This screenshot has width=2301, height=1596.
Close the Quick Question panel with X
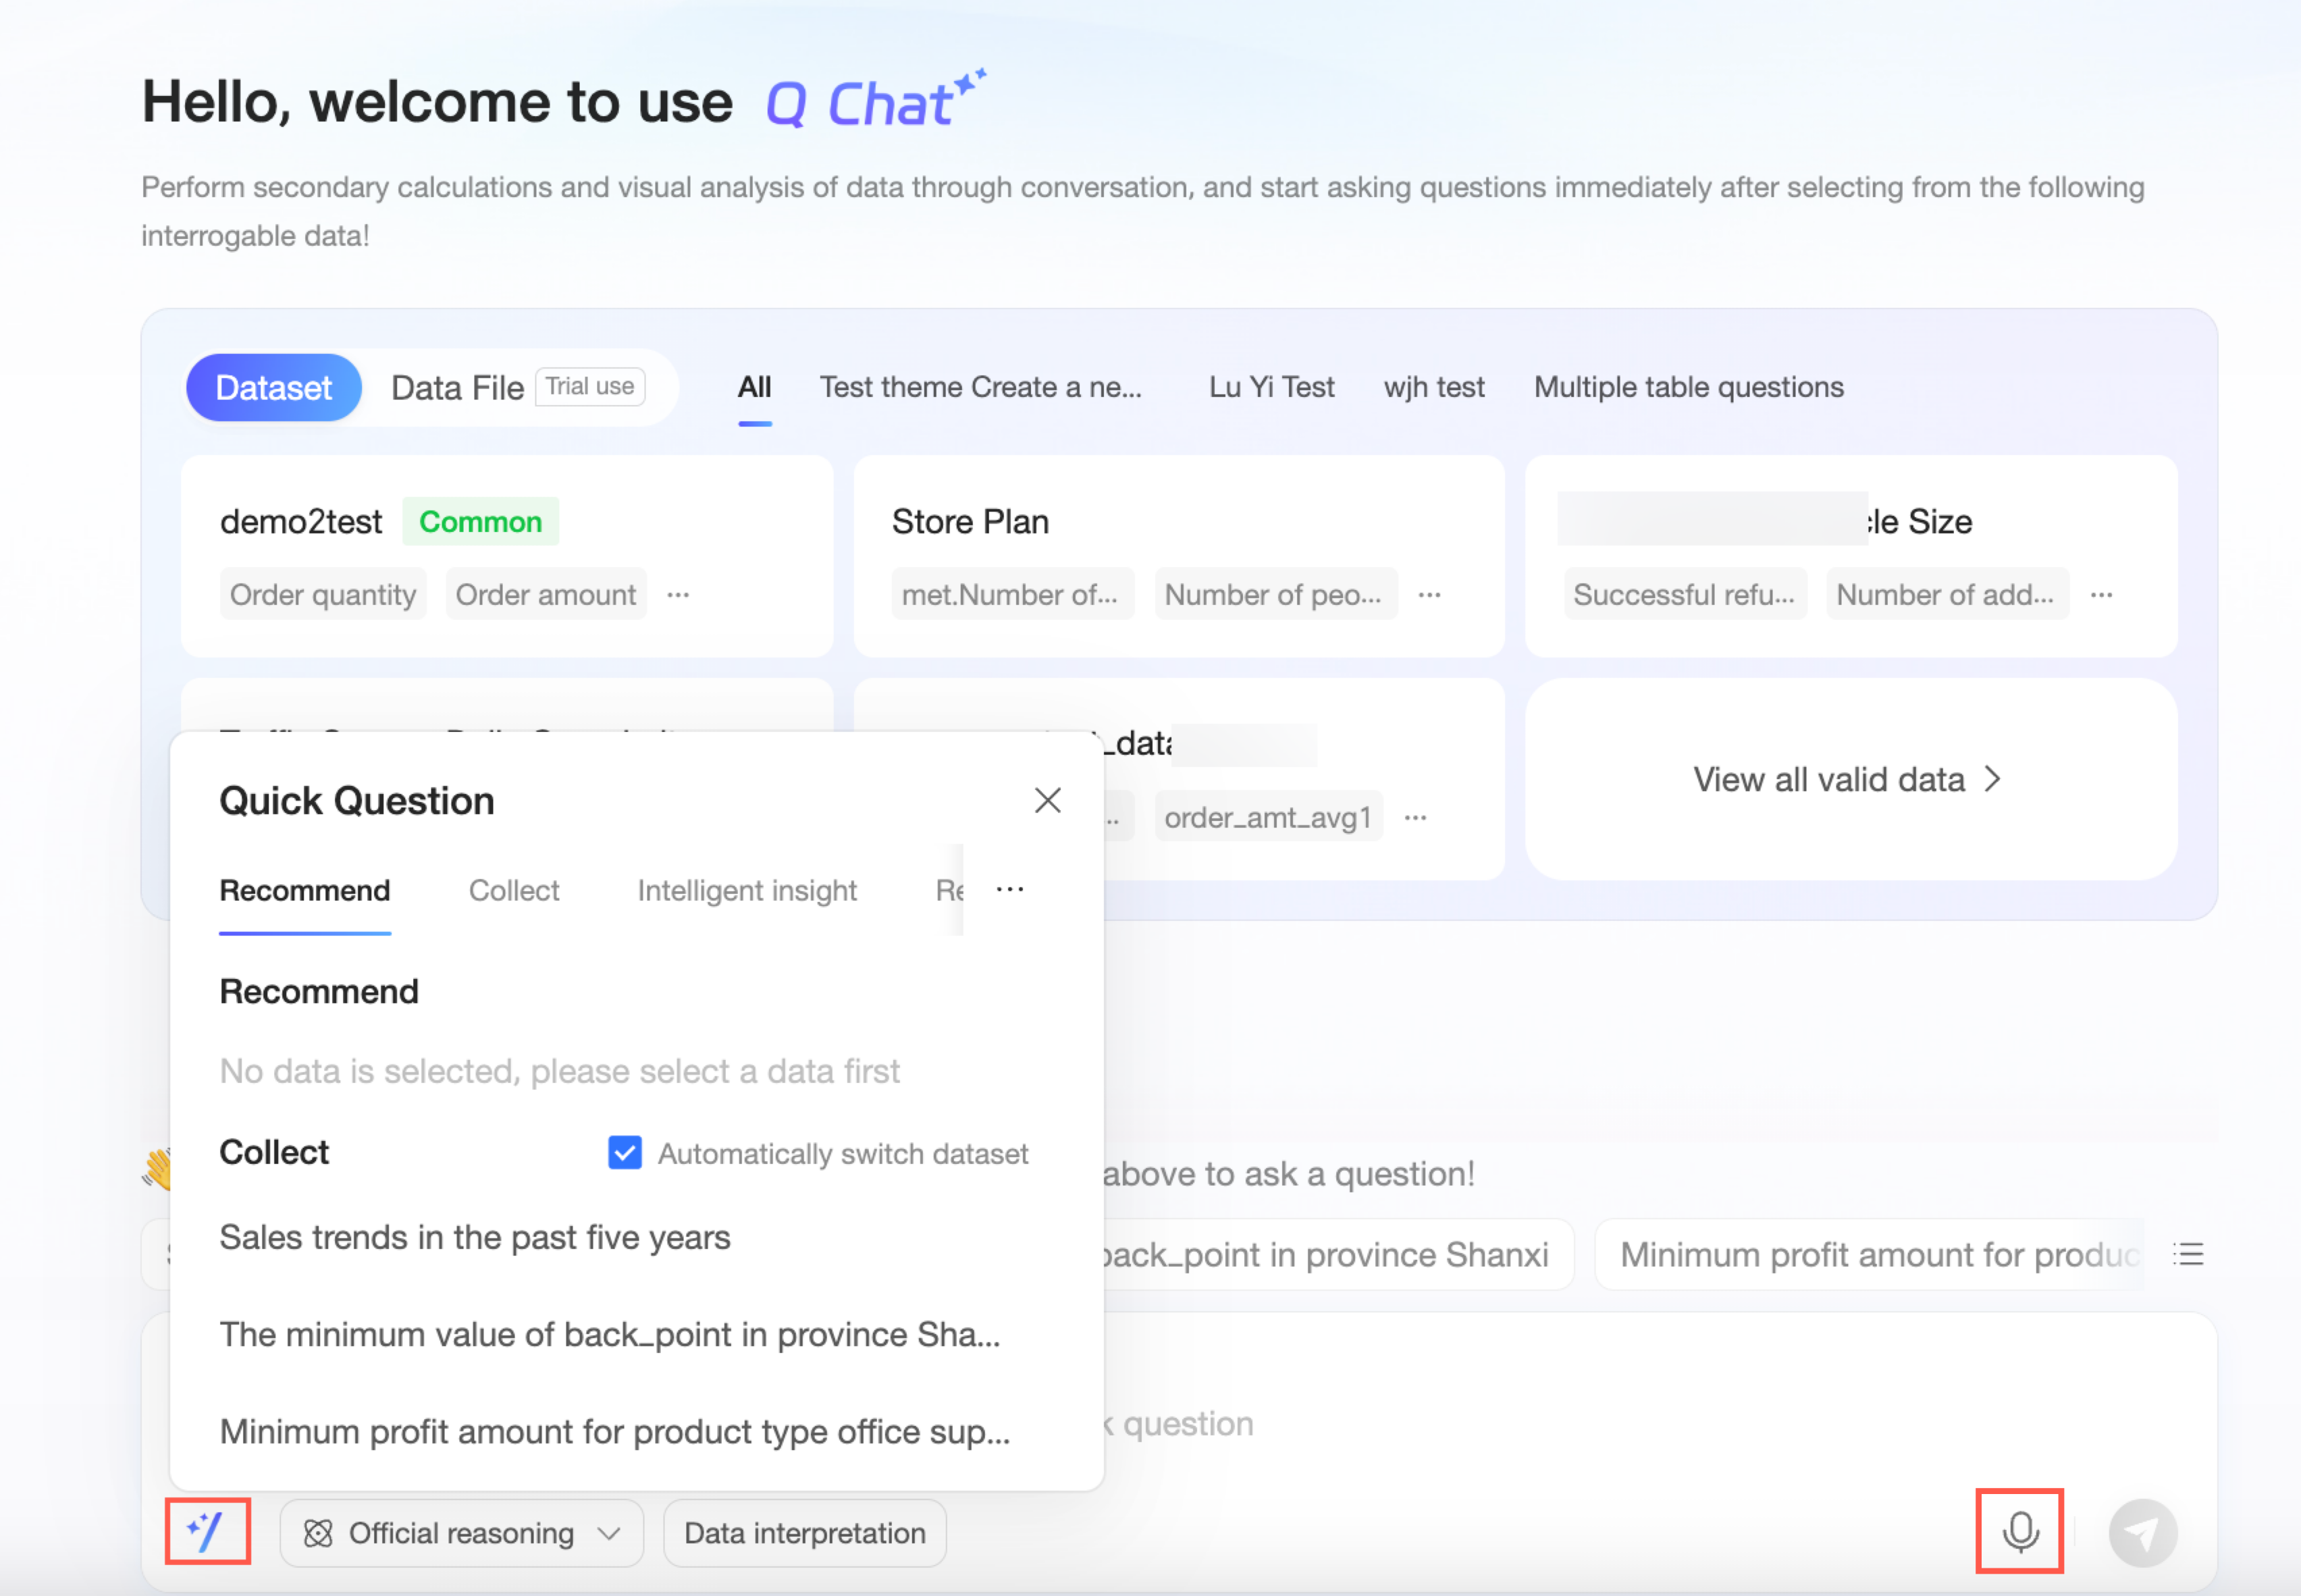[x=1047, y=800]
